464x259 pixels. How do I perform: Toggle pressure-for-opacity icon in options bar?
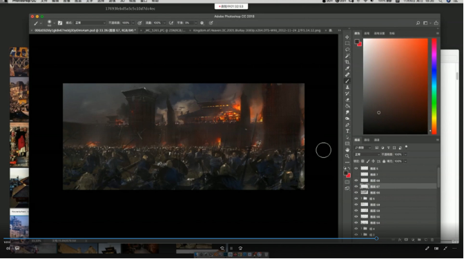pos(139,23)
